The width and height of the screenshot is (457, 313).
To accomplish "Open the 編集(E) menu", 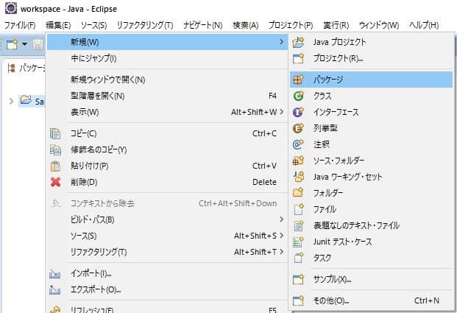I will 58,25.
